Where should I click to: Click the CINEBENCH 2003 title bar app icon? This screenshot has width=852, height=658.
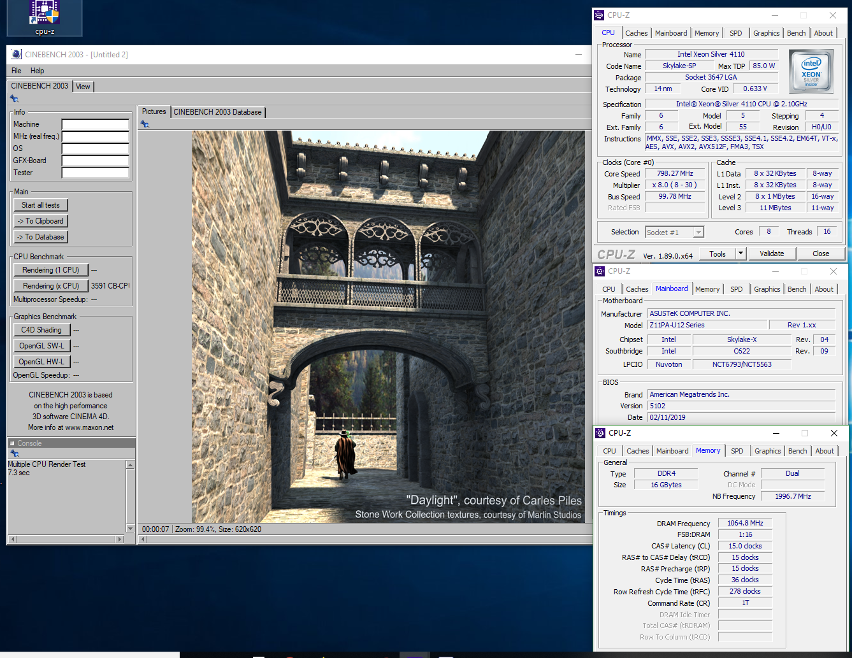(17, 55)
